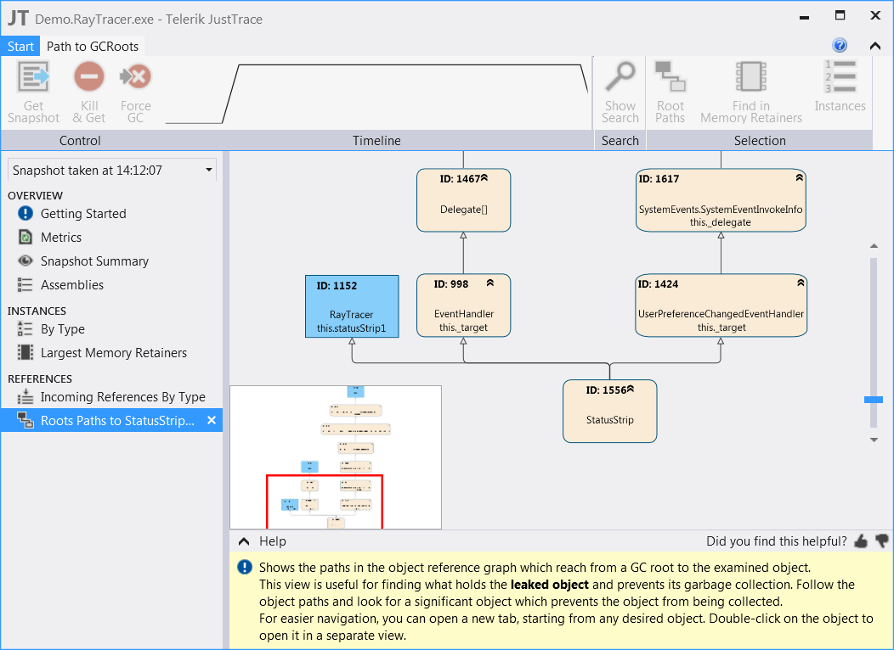Click 'Did you find this helpful?' text
The height and width of the screenshot is (650, 894).
click(777, 541)
